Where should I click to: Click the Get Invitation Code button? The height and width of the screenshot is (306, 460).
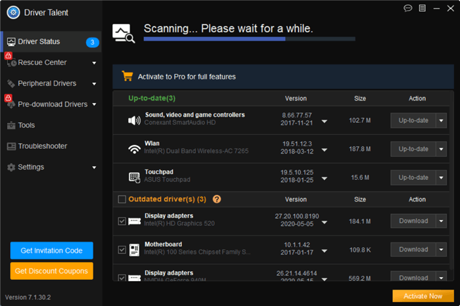click(52, 251)
